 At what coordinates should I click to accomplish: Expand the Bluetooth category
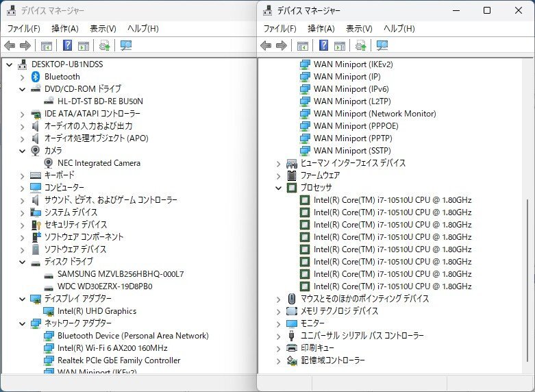(x=22, y=77)
